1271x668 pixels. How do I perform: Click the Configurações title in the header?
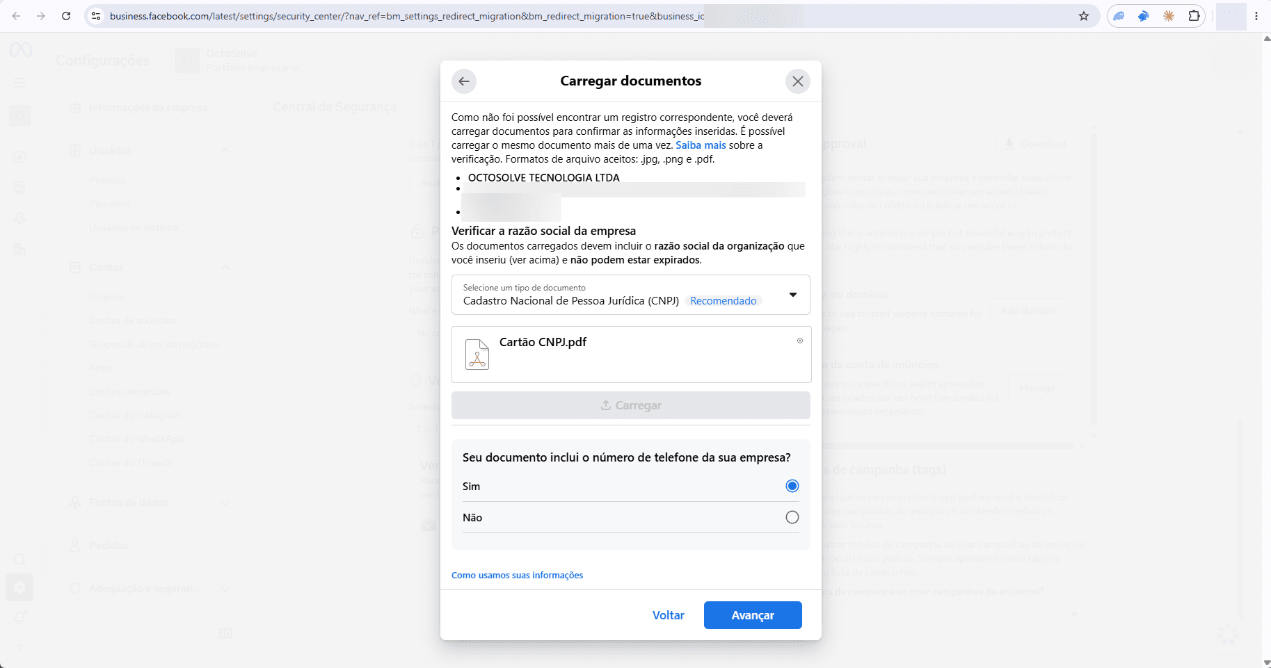[102, 60]
